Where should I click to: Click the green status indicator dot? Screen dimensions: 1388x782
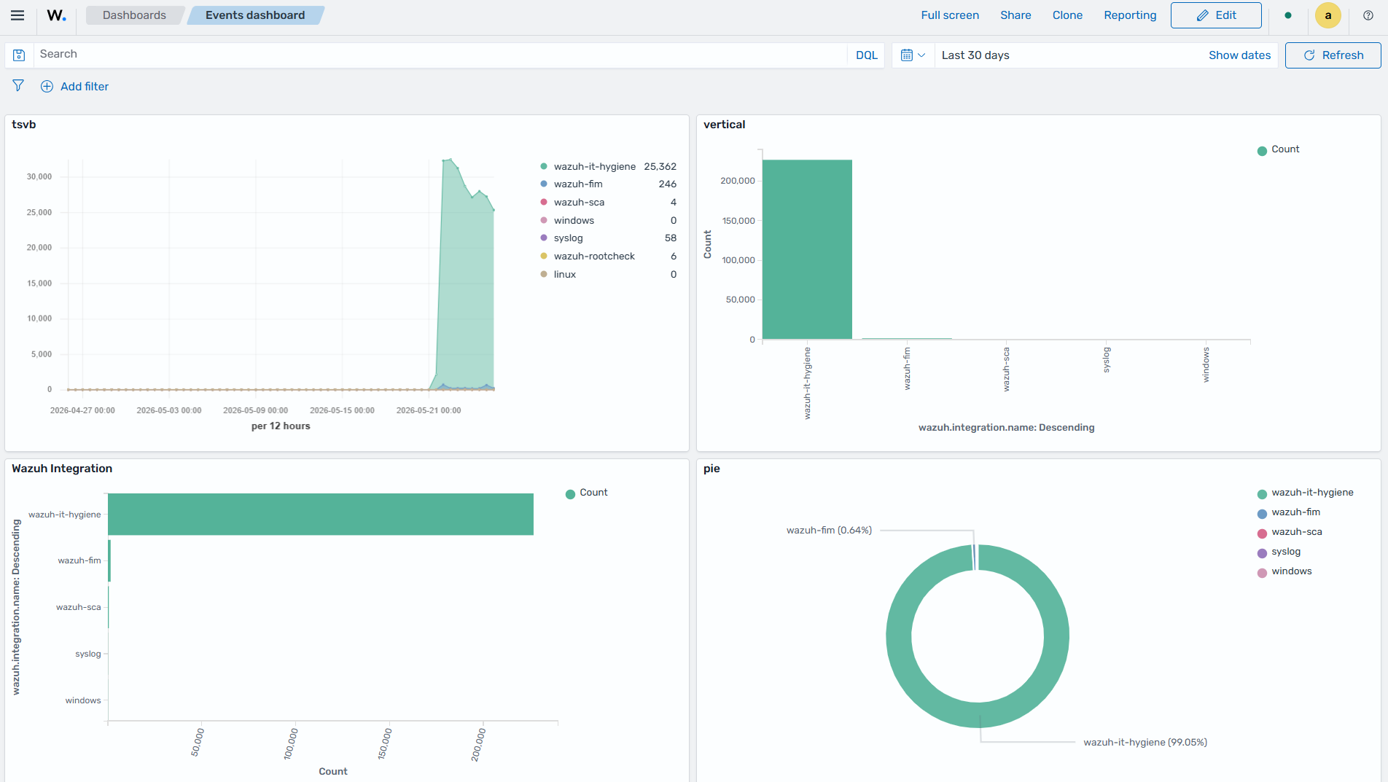(x=1288, y=15)
